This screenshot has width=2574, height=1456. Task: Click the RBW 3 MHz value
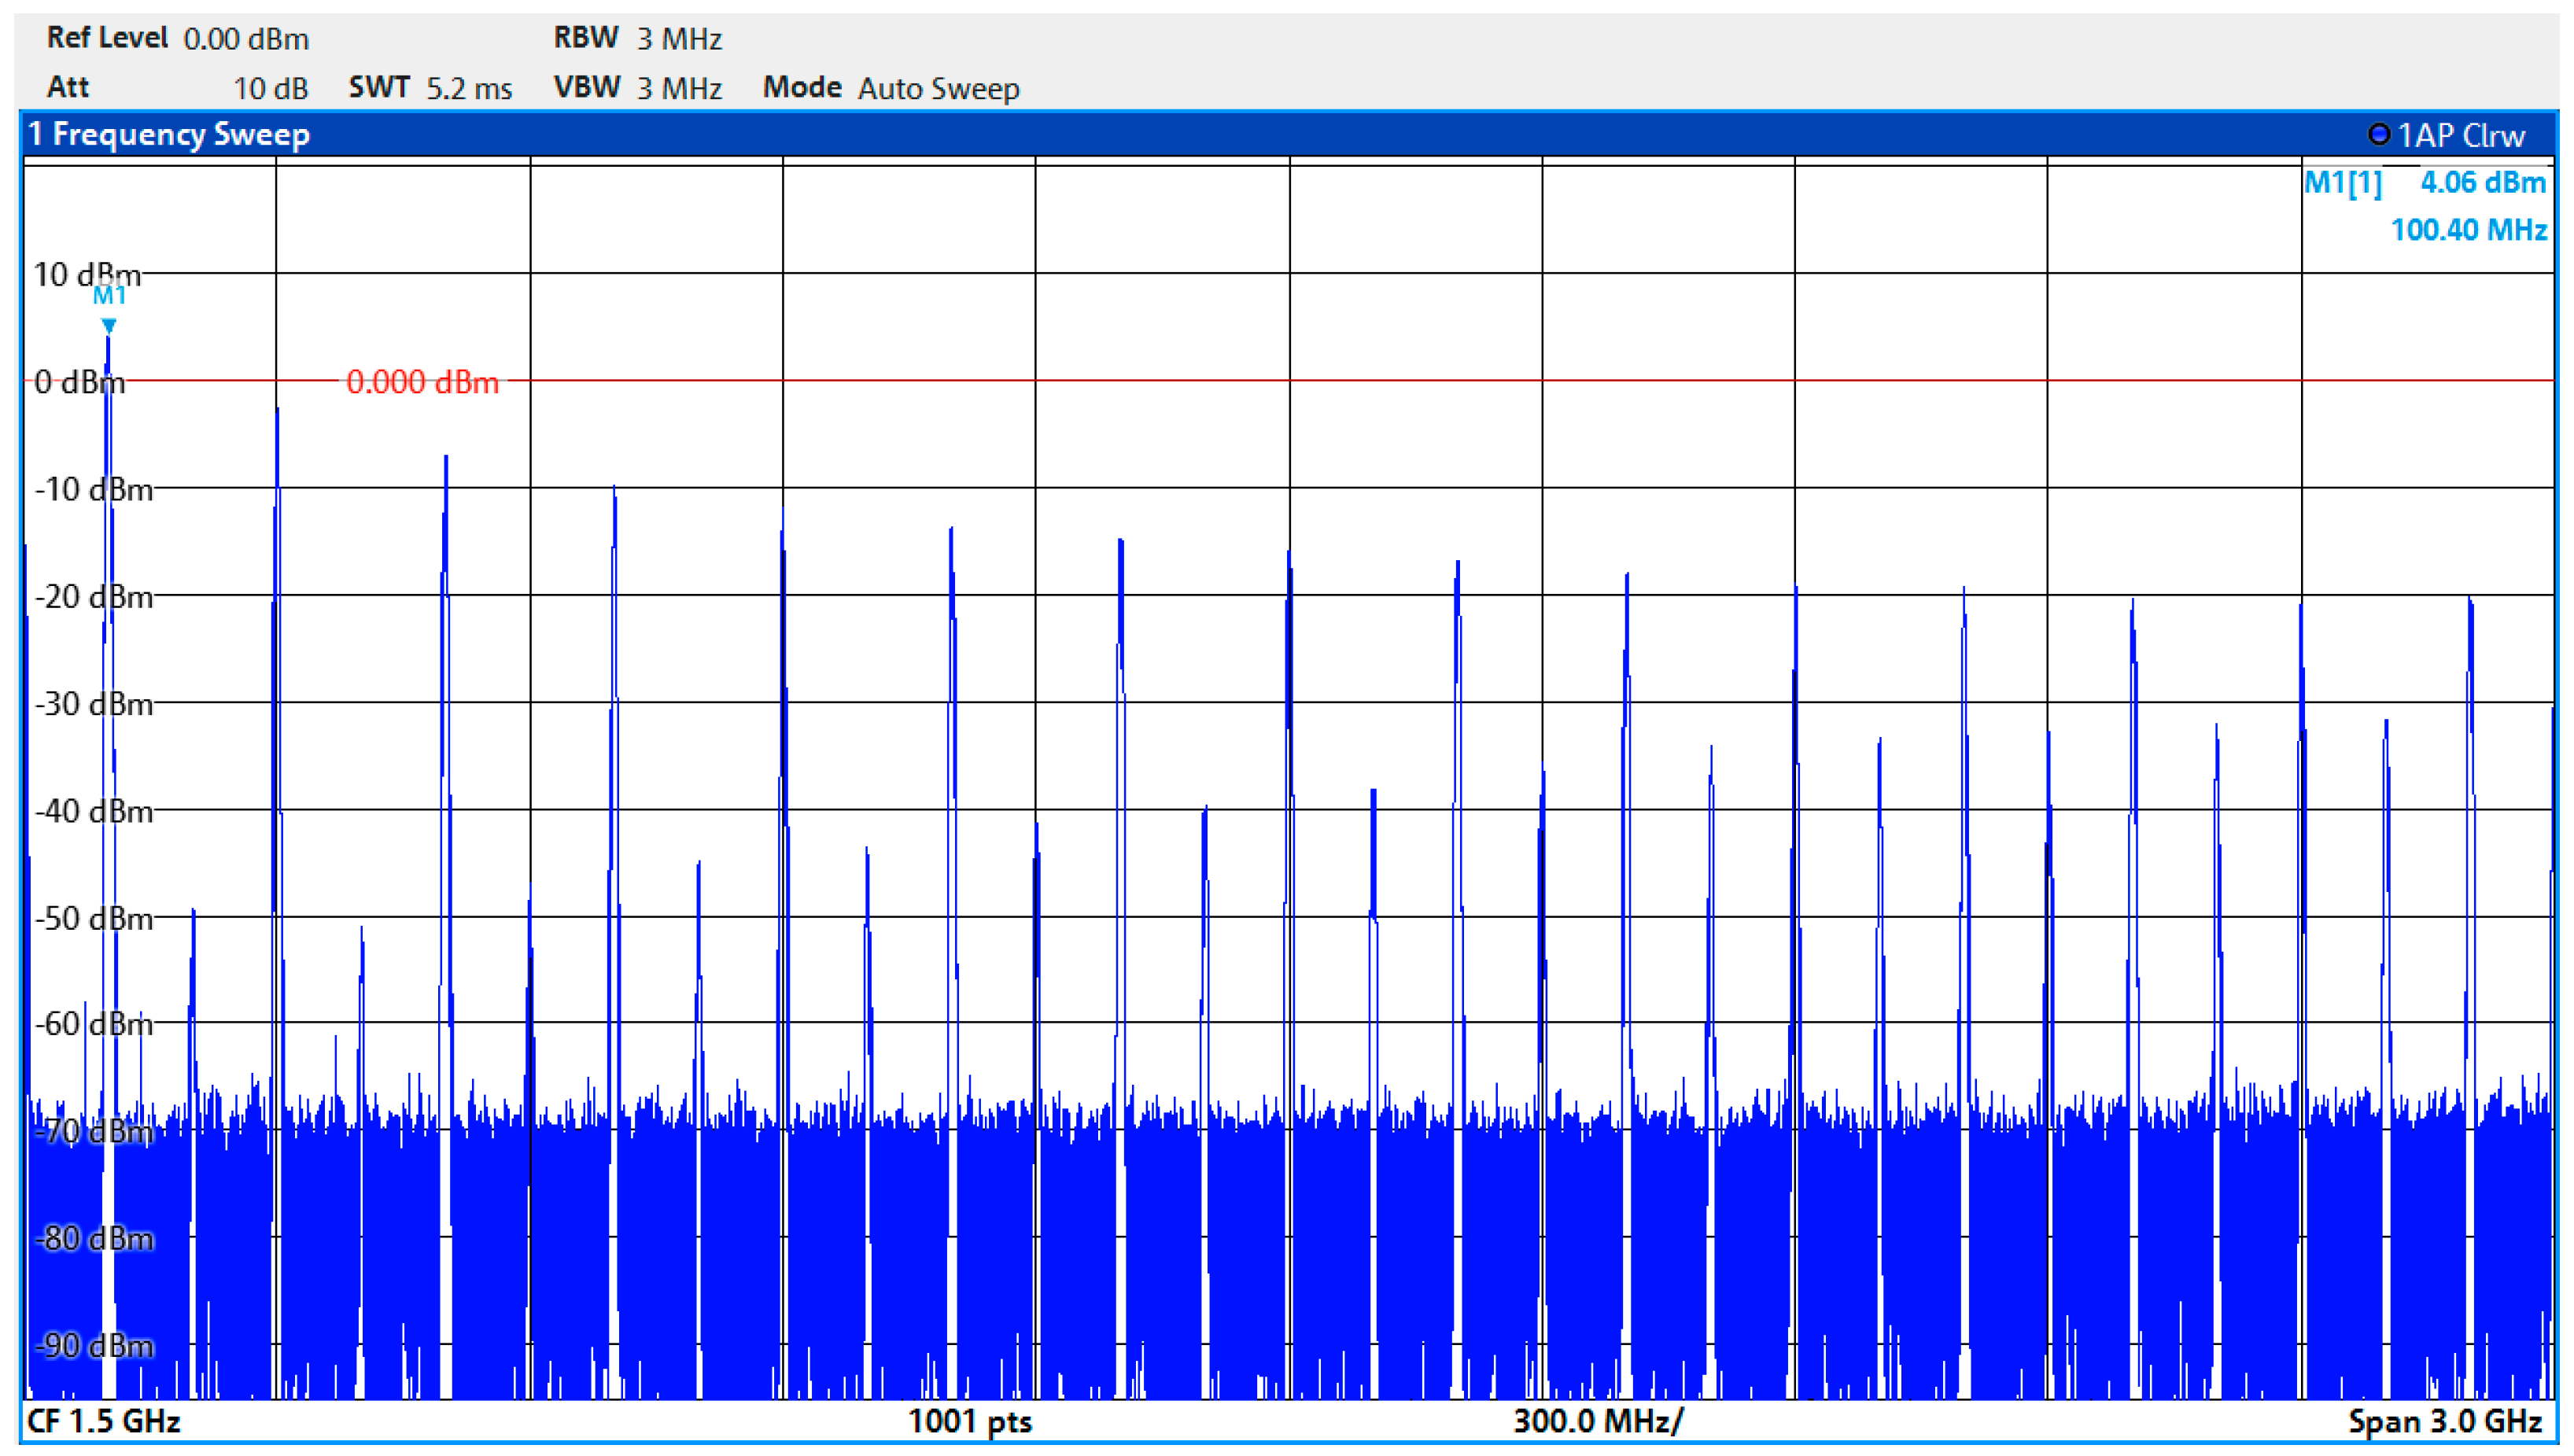coord(679,39)
